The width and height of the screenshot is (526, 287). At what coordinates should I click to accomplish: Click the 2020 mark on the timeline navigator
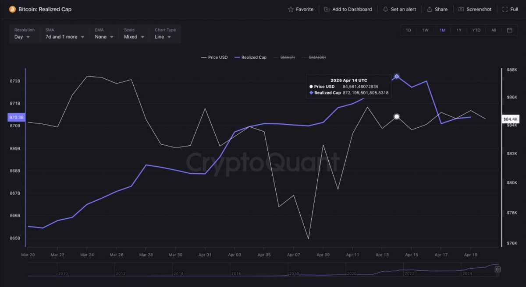click(x=352, y=273)
